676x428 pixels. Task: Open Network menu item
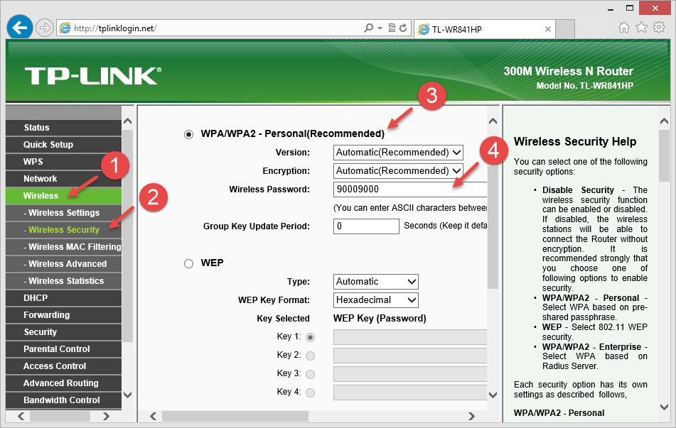(x=64, y=179)
